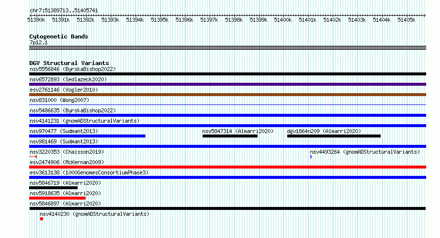Click the 51393k ruler tick label
Viewport: 440px width, 238px height.
click(x=110, y=20)
